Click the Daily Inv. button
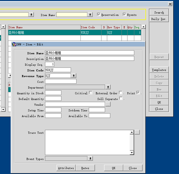The image size is (179, 174). (159, 19)
